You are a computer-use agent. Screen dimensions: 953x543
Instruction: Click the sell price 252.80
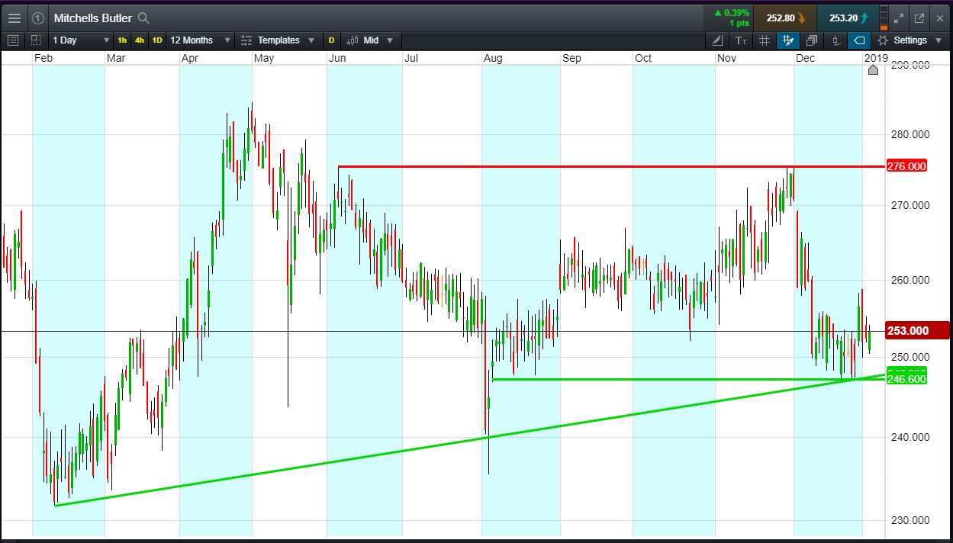point(785,18)
